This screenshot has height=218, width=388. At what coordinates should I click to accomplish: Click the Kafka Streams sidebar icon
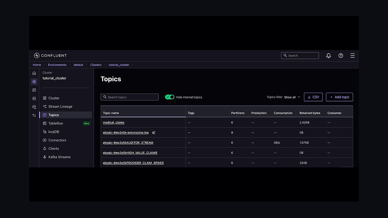pyautogui.click(x=45, y=157)
